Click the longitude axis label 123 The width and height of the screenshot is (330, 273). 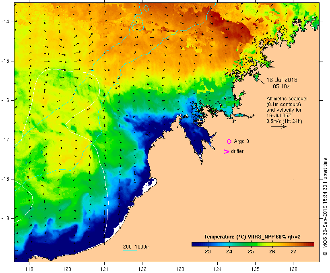(x=180, y=269)
